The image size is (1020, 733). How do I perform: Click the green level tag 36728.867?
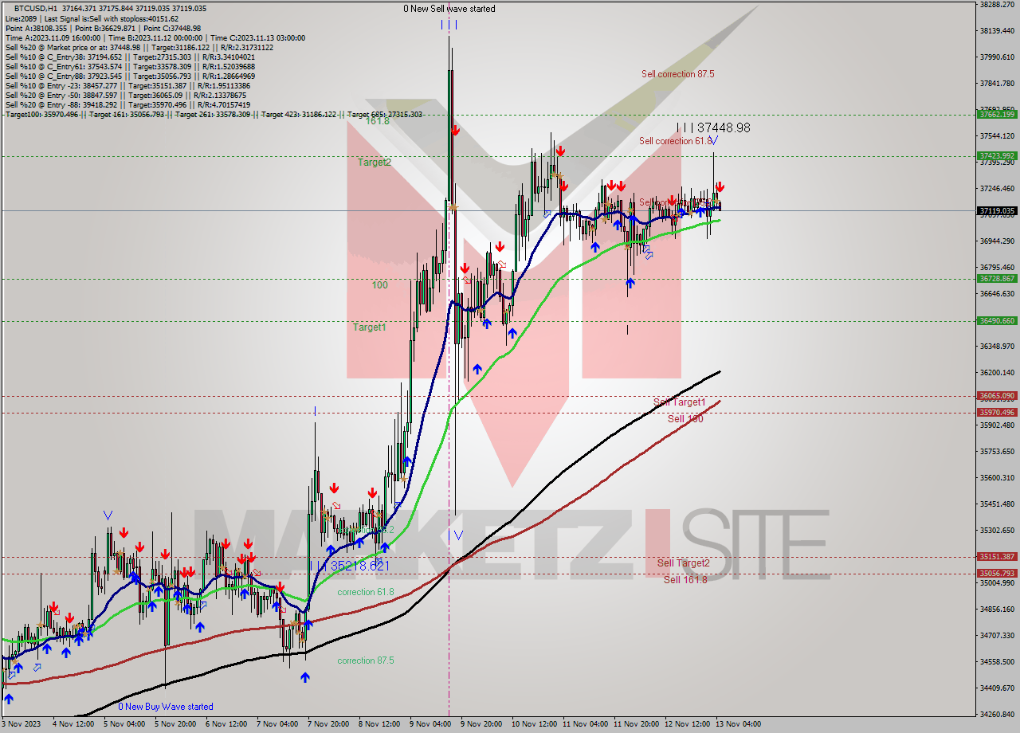tap(997, 279)
